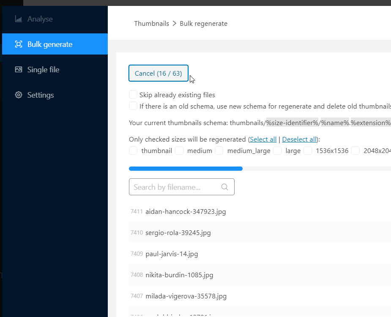Click the Analyse chart icon
391x317 pixels.
19,19
